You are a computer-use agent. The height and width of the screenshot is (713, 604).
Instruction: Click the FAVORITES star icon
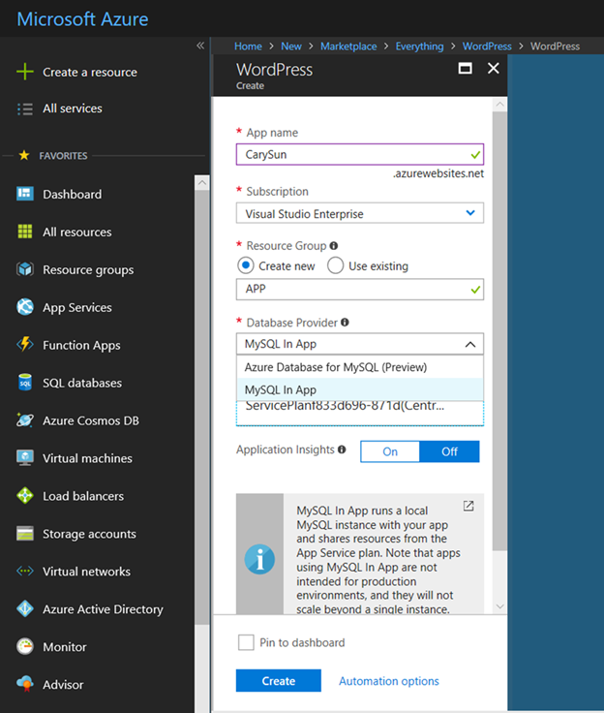click(x=24, y=156)
